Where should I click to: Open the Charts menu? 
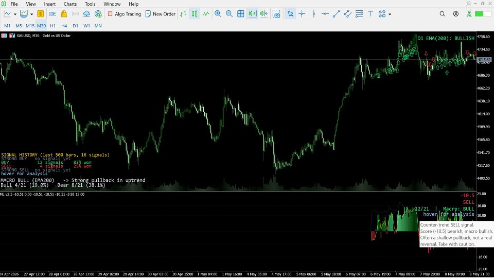click(70, 4)
